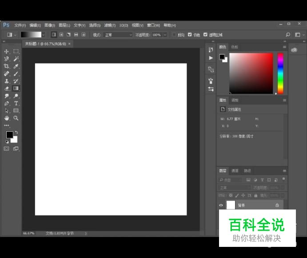The width and height of the screenshot is (307, 258).
Task: Open the Properties panel menu
Action: click(x=284, y=101)
